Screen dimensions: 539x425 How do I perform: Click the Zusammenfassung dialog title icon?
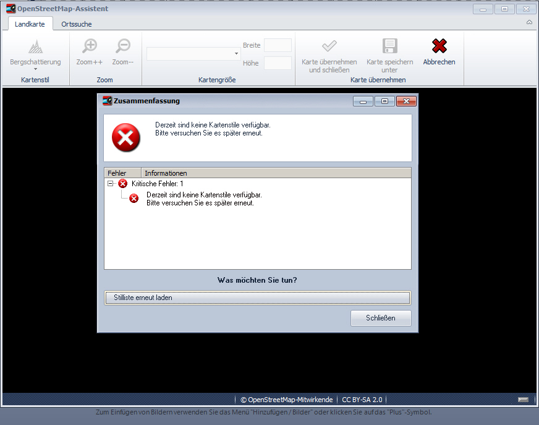107,101
